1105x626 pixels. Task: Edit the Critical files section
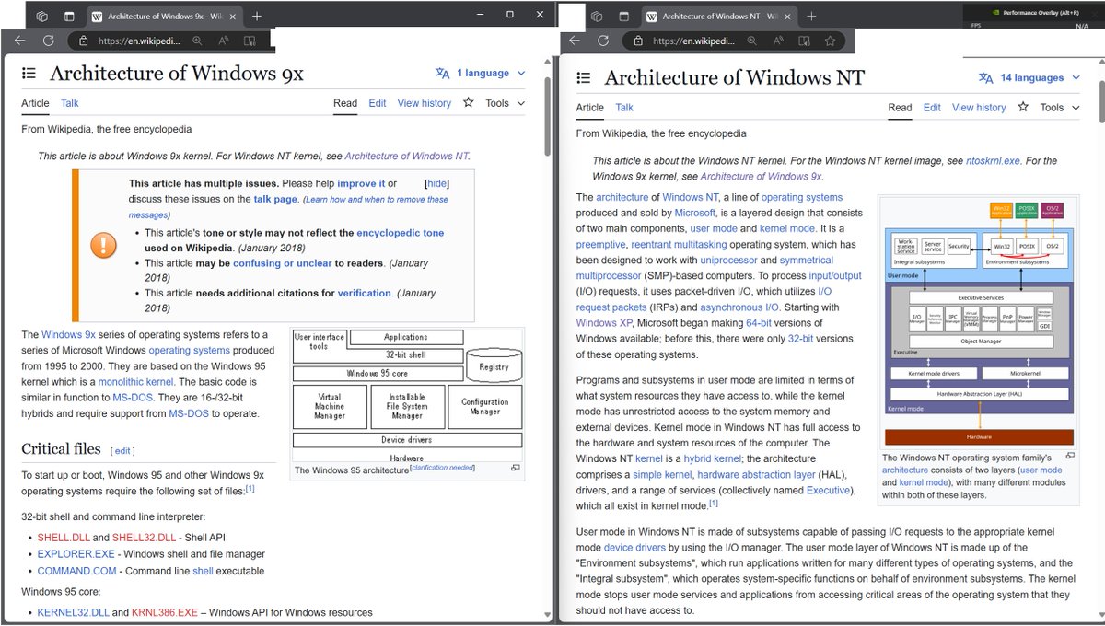coord(123,451)
